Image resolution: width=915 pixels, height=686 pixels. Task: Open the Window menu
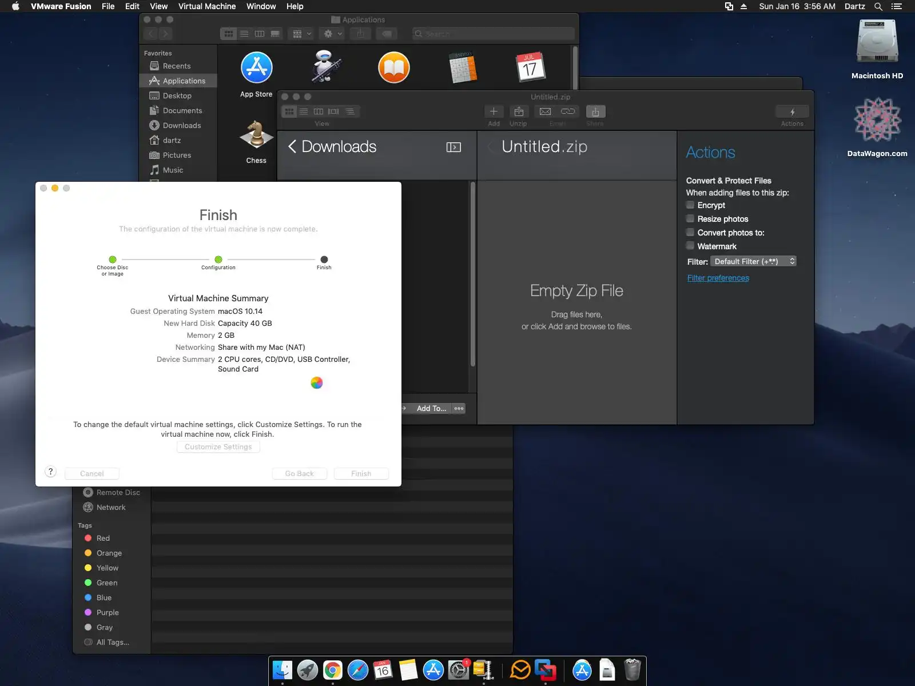261,6
